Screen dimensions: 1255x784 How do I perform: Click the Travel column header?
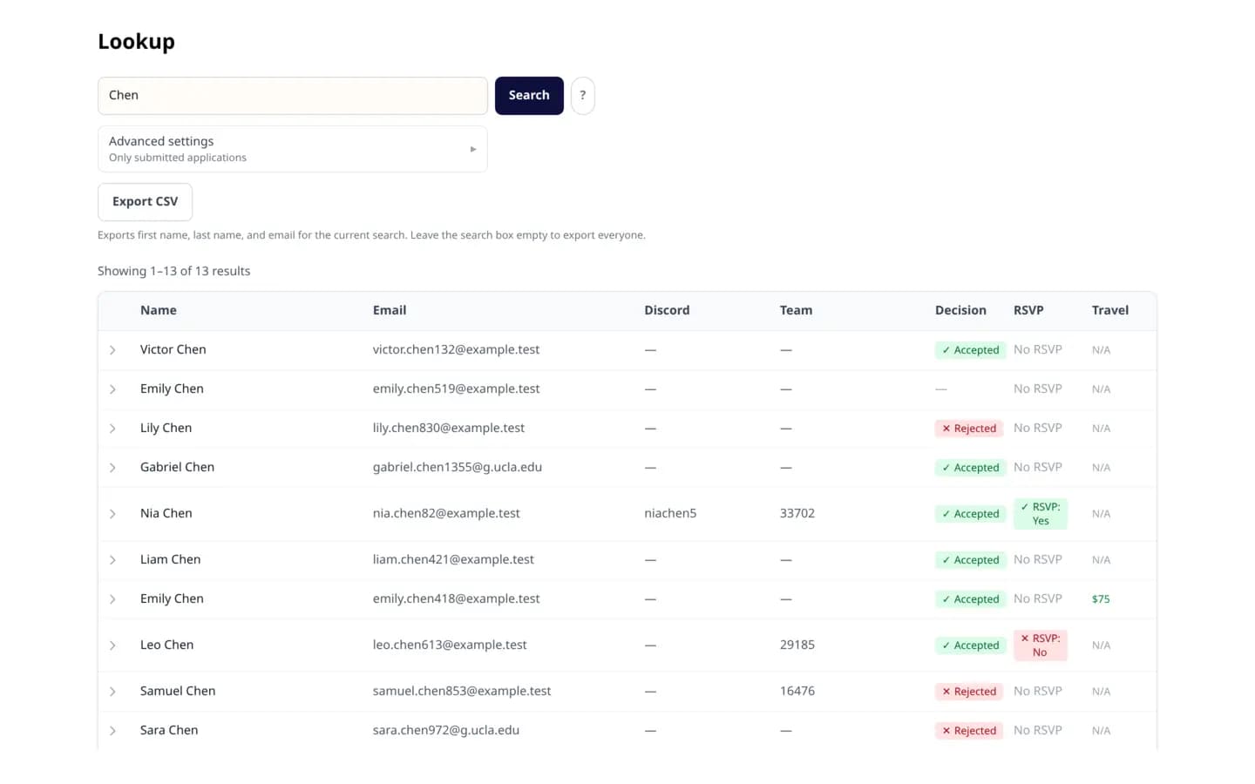(1110, 310)
